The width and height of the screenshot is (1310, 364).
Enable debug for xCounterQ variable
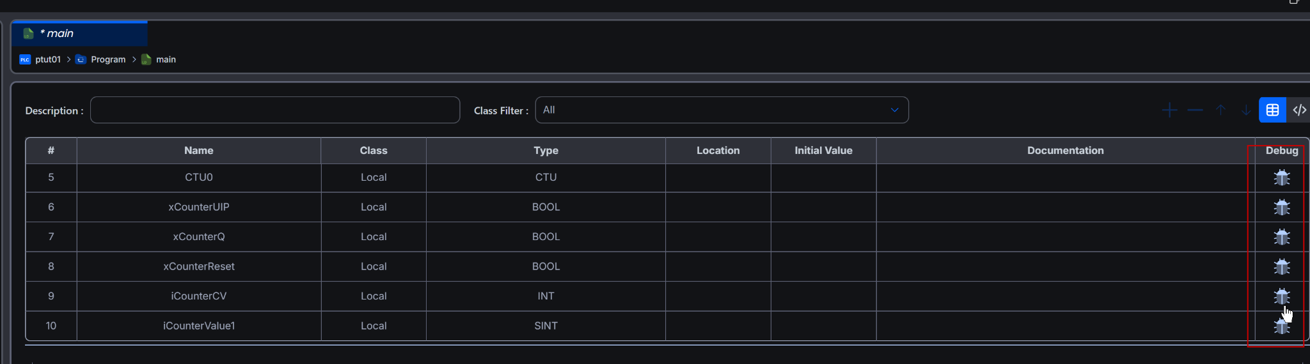click(x=1281, y=237)
